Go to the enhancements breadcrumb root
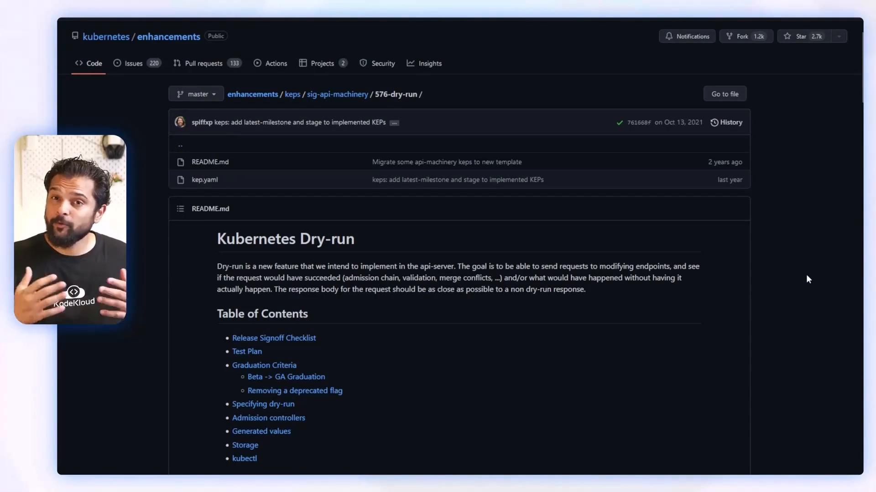The image size is (876, 492). tap(253, 94)
